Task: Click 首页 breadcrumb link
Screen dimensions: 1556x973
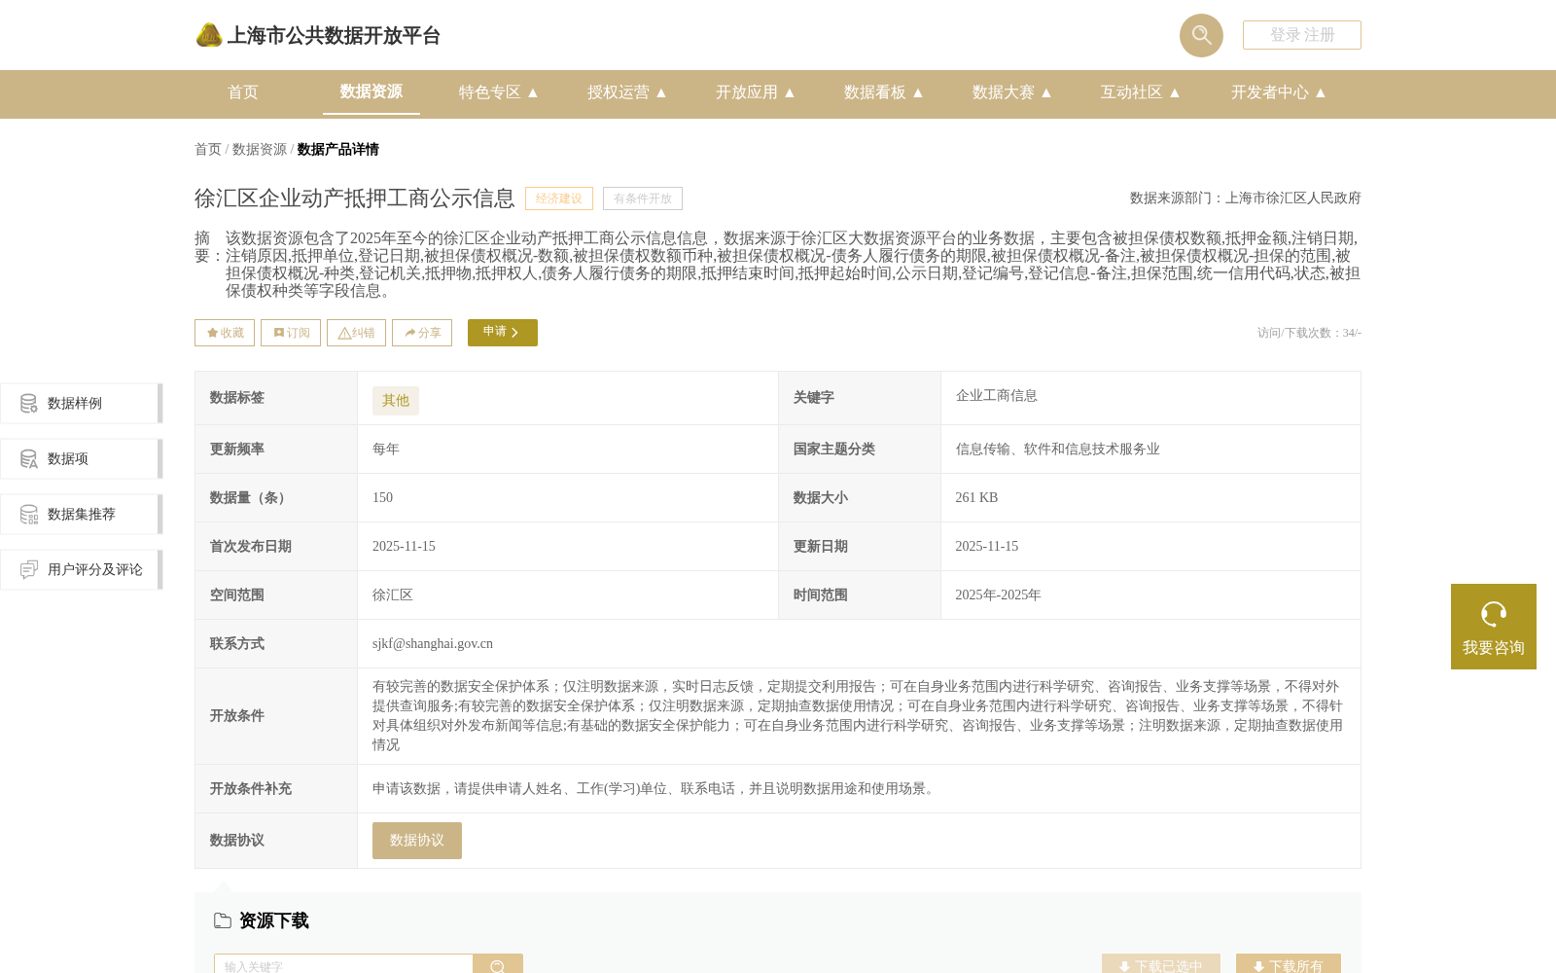Action: click(x=208, y=149)
